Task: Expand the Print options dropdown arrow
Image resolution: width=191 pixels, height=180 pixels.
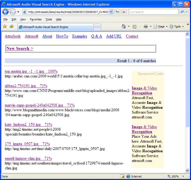Action: 151,26
